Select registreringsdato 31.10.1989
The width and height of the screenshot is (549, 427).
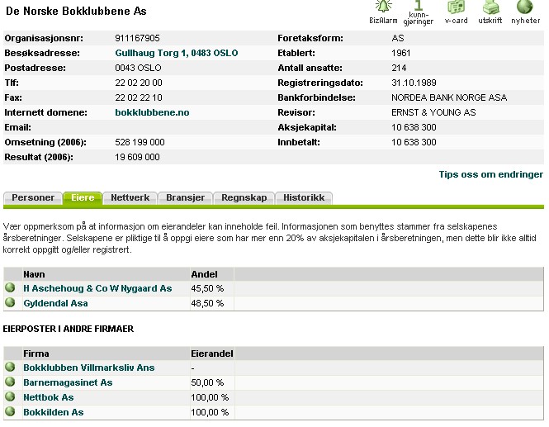[414, 83]
